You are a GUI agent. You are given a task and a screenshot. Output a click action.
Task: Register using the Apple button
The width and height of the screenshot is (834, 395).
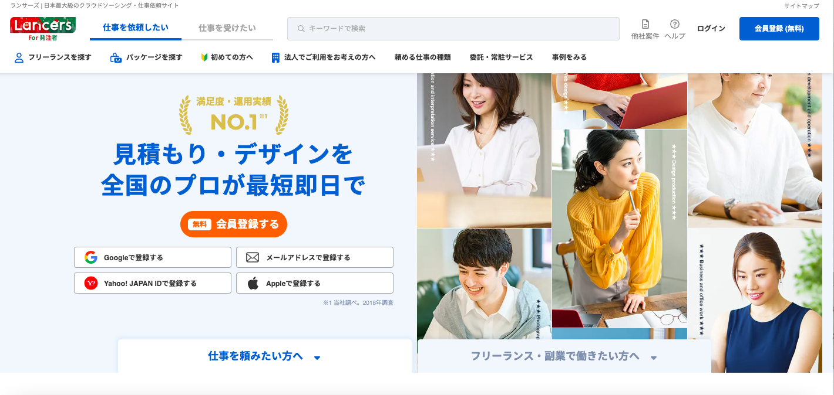pos(315,283)
